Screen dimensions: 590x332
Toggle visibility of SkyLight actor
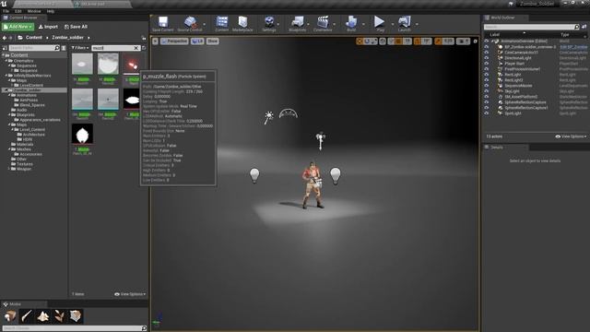[x=486, y=91]
